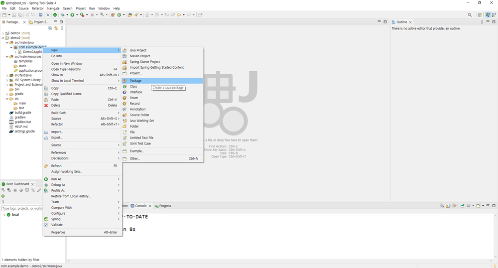Collapse the demo2 project node
The image size is (498, 268).
pos(3,38)
